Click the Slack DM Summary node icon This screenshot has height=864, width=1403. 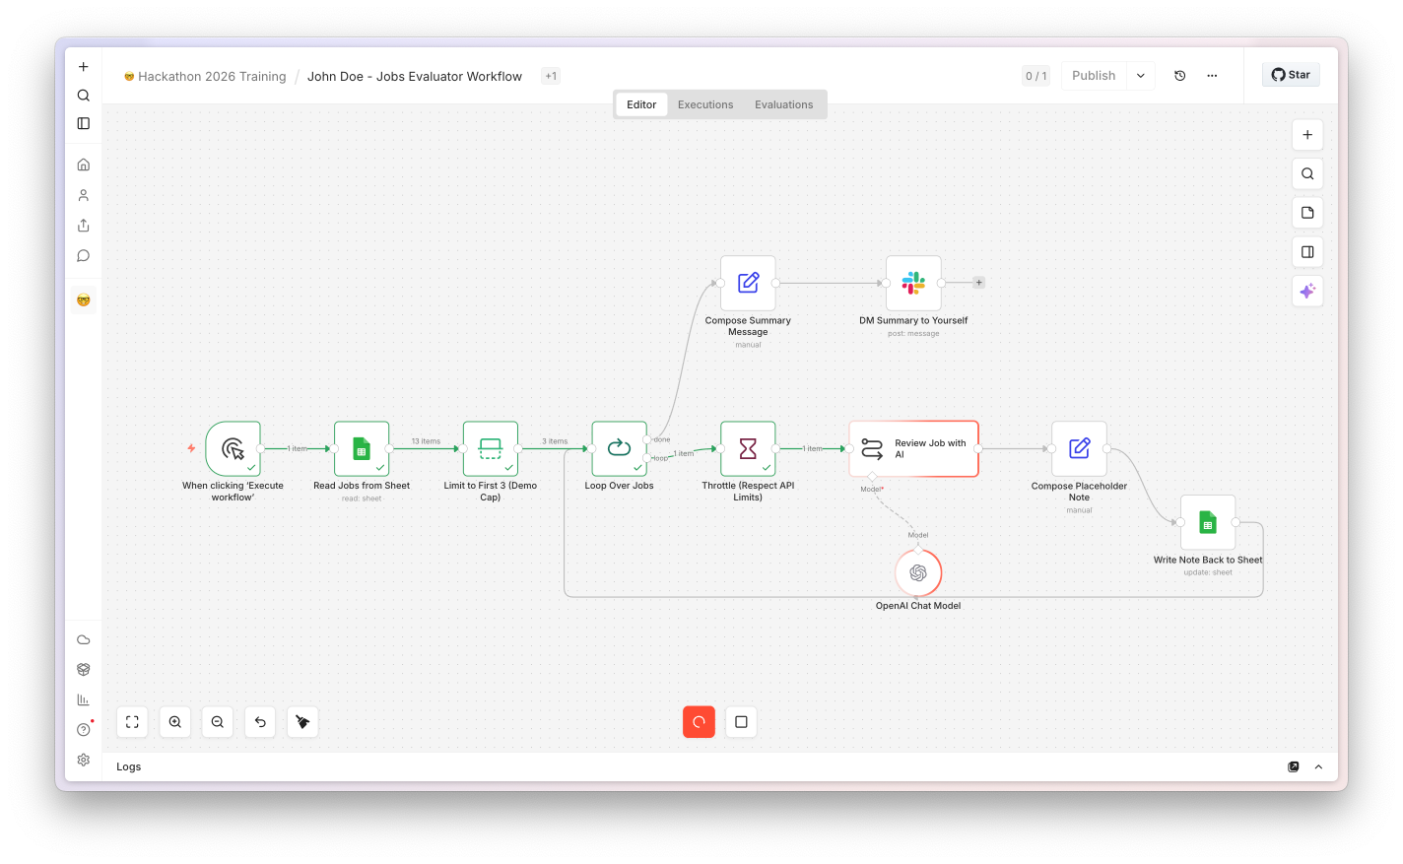[913, 283]
